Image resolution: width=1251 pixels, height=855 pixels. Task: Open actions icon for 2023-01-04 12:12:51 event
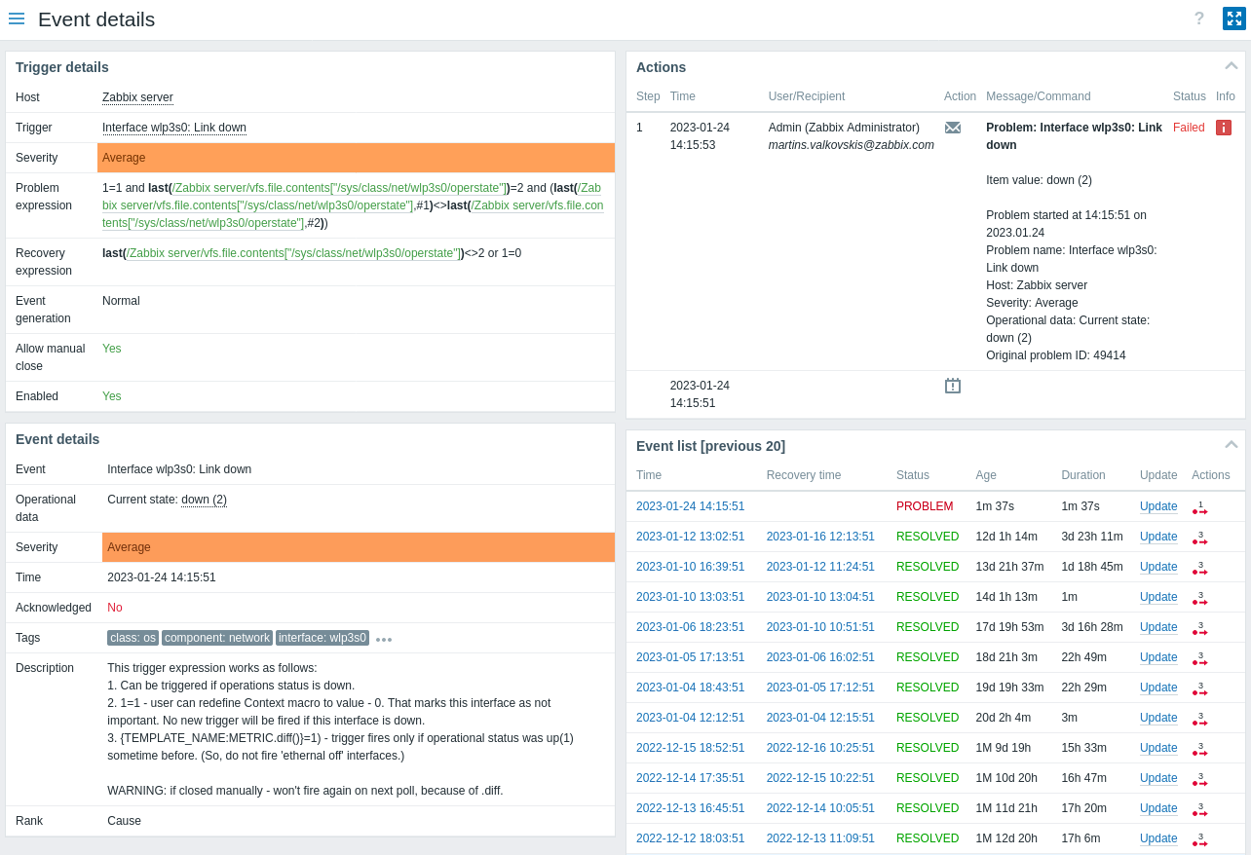coord(1199,719)
